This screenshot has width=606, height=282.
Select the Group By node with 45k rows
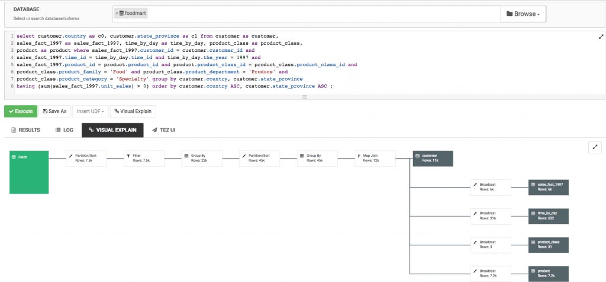coord(317,158)
